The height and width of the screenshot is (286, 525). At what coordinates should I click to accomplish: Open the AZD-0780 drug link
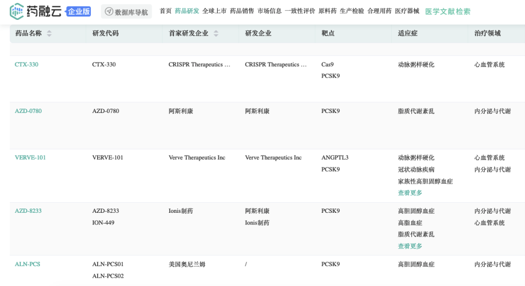tap(28, 111)
